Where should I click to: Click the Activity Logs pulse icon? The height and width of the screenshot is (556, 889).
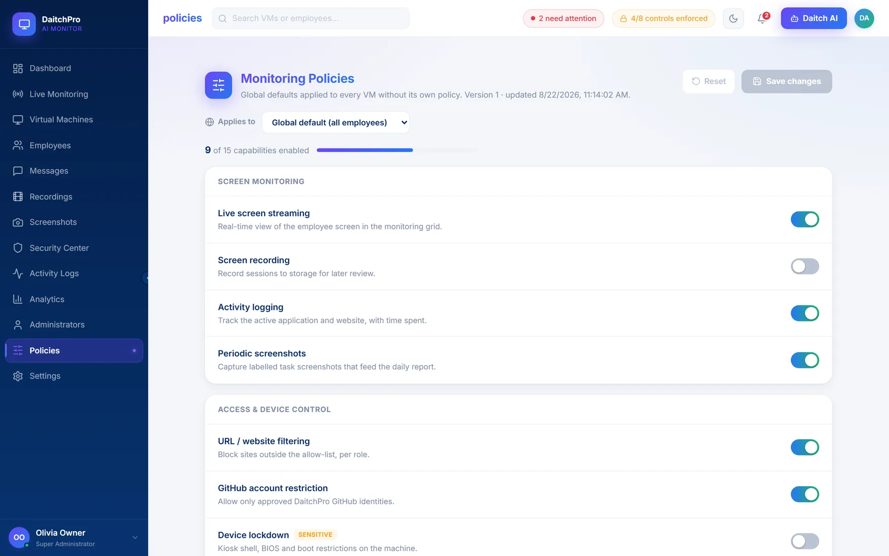click(18, 273)
